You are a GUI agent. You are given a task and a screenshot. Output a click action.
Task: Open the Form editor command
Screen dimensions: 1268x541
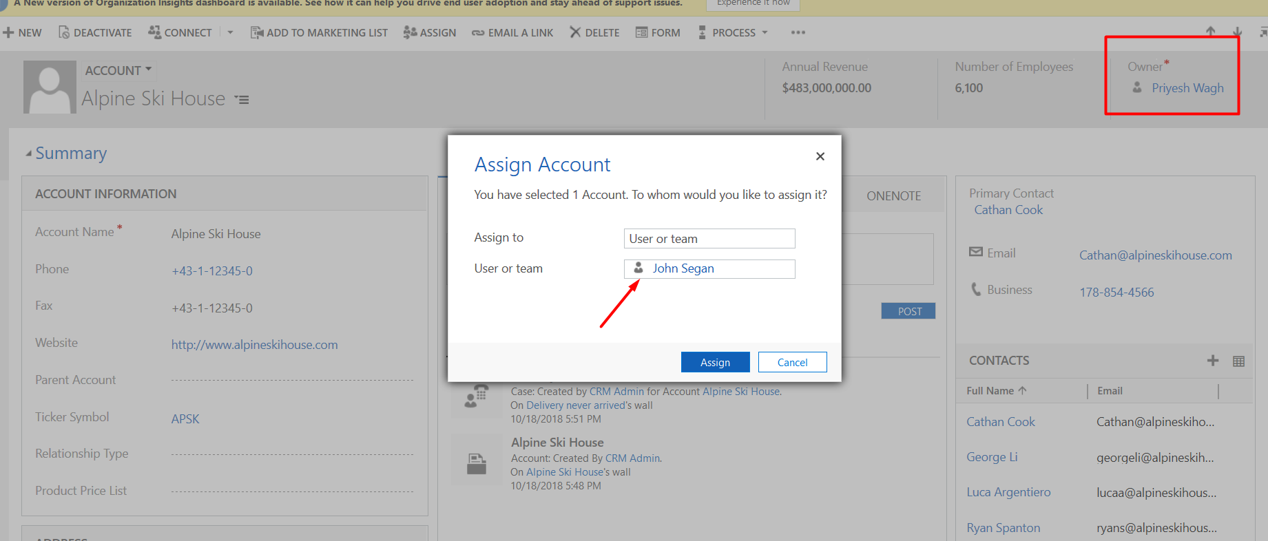point(658,32)
